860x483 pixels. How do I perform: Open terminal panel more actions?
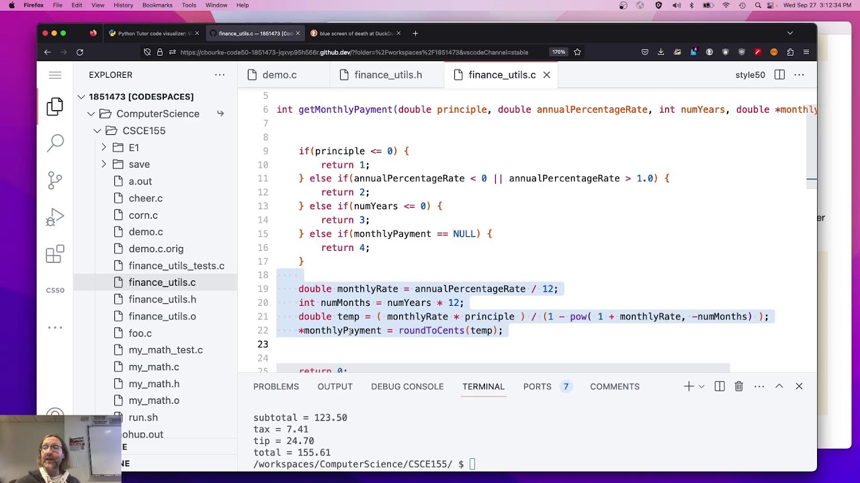coord(759,386)
